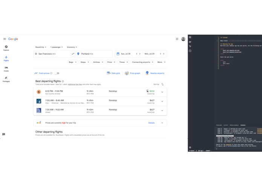Show Nearby airports
Viewport: 262px width, 186px height.
point(155,73)
